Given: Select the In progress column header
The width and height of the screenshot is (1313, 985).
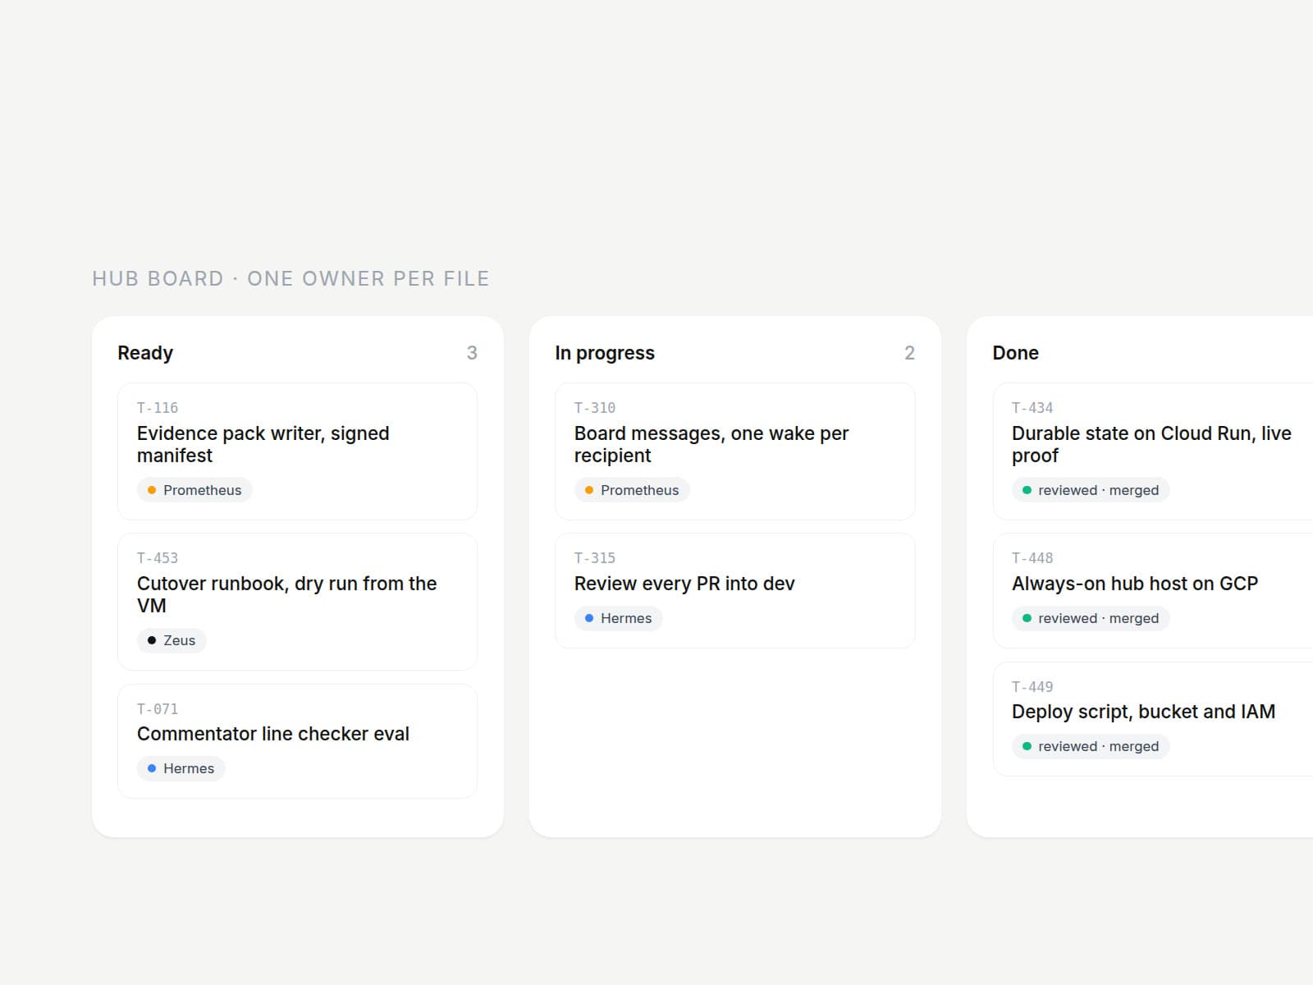Looking at the screenshot, I should click(x=605, y=353).
